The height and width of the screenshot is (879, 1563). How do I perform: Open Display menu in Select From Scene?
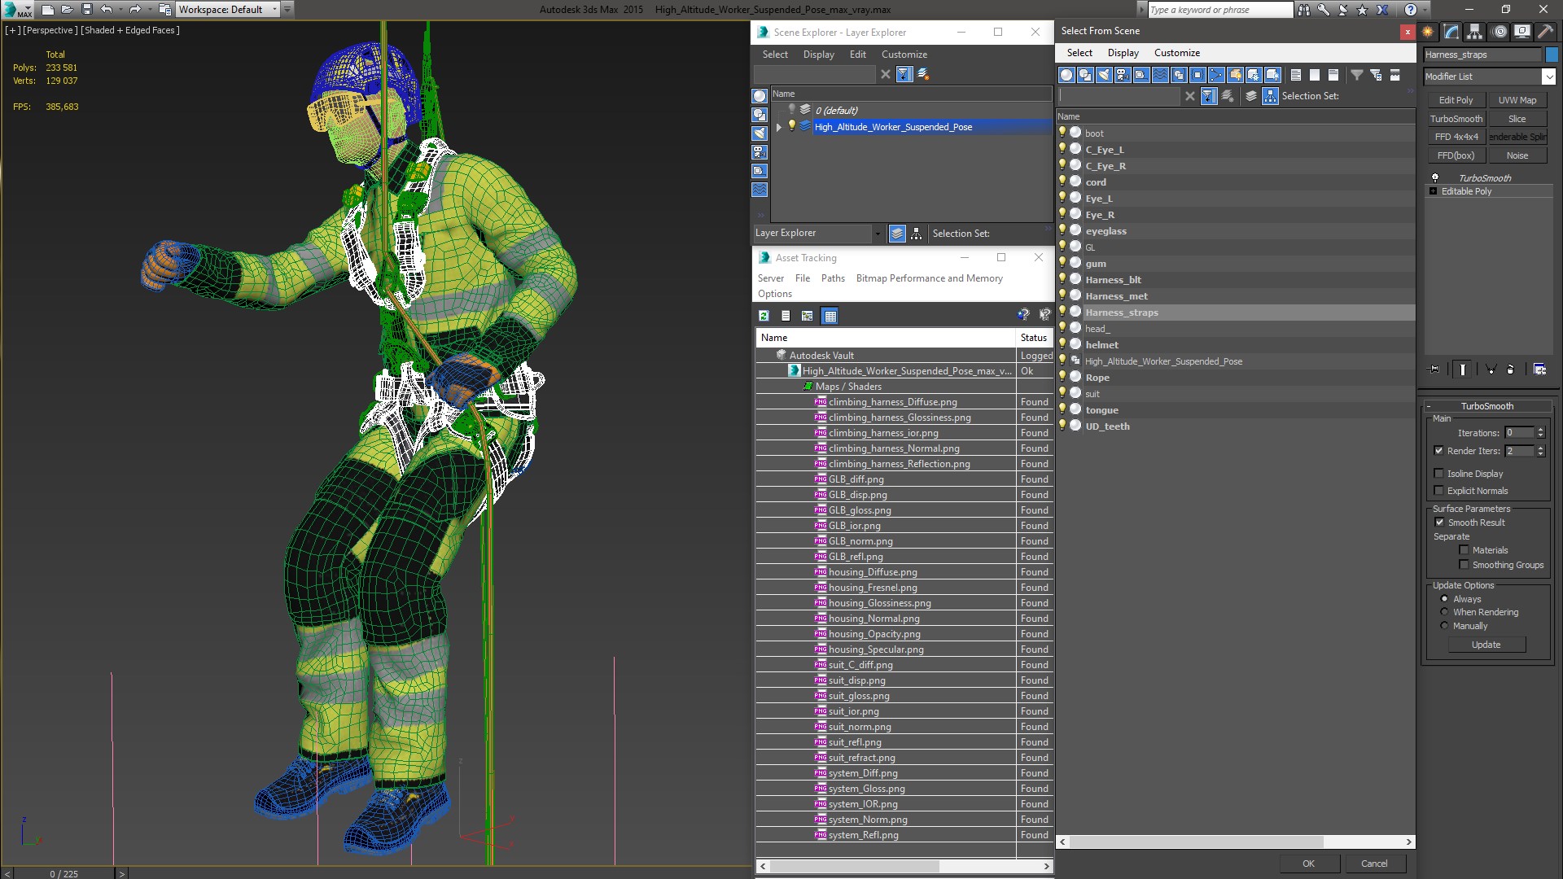point(1123,53)
